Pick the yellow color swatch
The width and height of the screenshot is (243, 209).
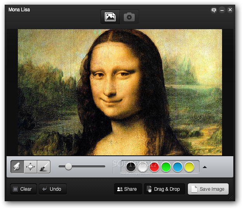click(189, 167)
